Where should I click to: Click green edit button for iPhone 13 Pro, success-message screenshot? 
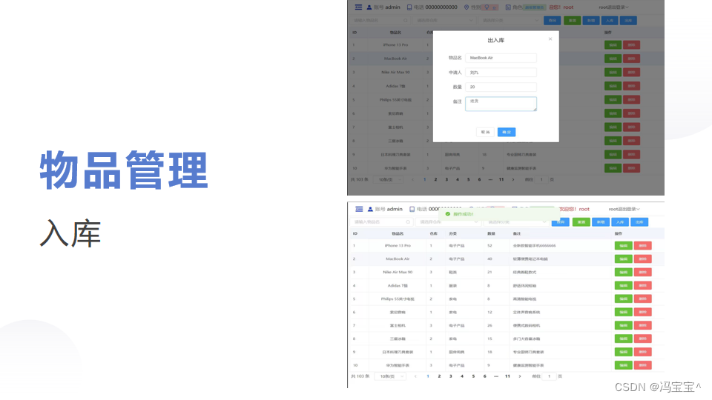click(x=624, y=245)
